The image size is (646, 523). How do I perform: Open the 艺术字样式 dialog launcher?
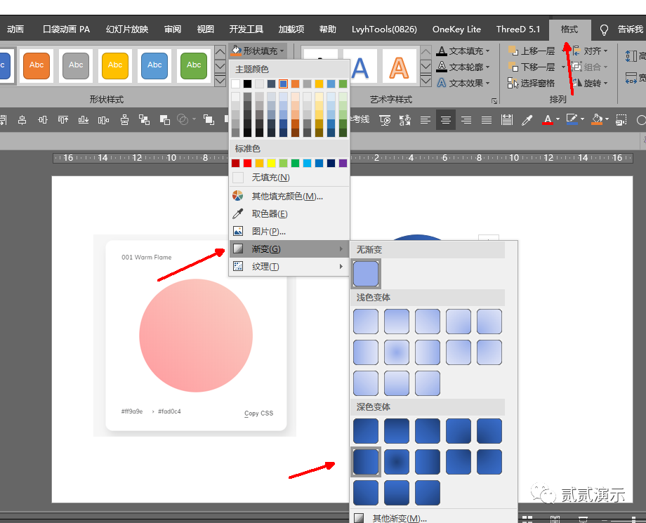coord(494,100)
